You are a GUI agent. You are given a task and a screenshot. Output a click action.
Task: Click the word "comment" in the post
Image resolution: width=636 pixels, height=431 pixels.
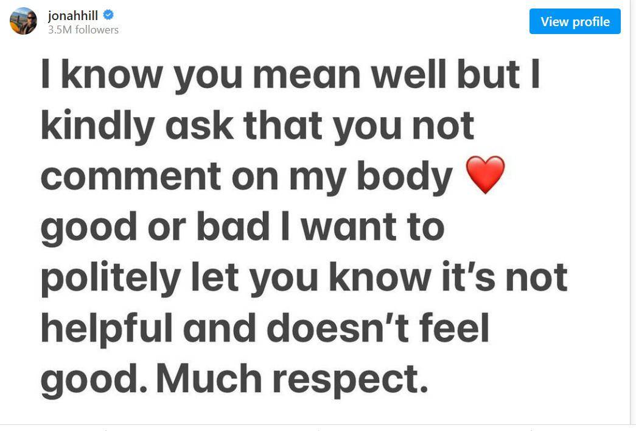point(130,176)
